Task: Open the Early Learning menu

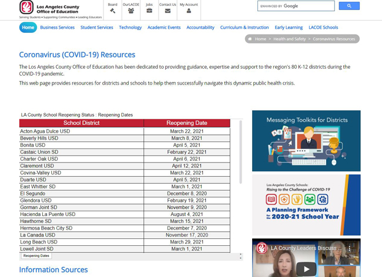Action: click(289, 28)
